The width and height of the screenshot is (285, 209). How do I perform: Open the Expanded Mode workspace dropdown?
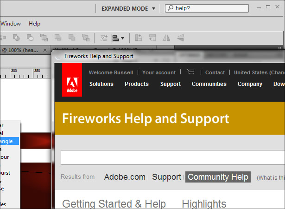pyautogui.click(x=128, y=8)
